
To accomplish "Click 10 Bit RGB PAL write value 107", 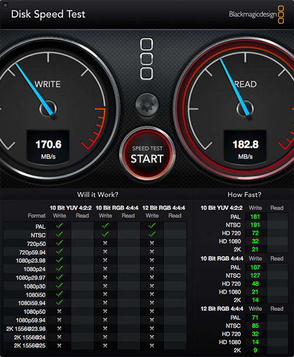I will click(x=255, y=267).
